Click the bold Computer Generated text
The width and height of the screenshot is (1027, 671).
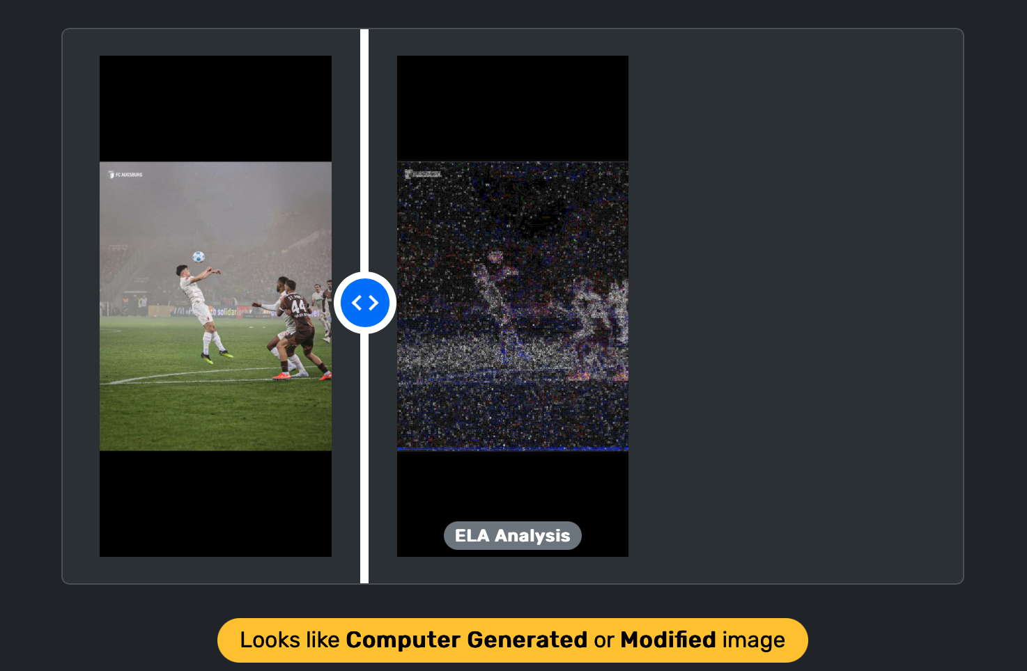pyautogui.click(x=466, y=640)
